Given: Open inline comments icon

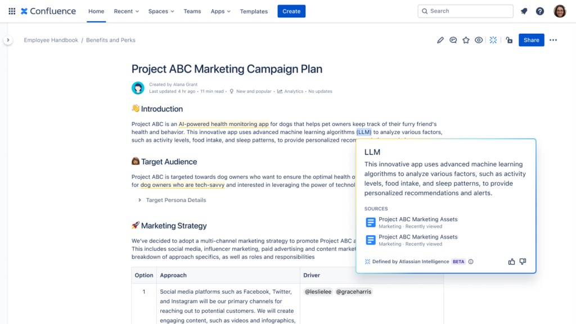Looking at the screenshot, I should [453, 40].
